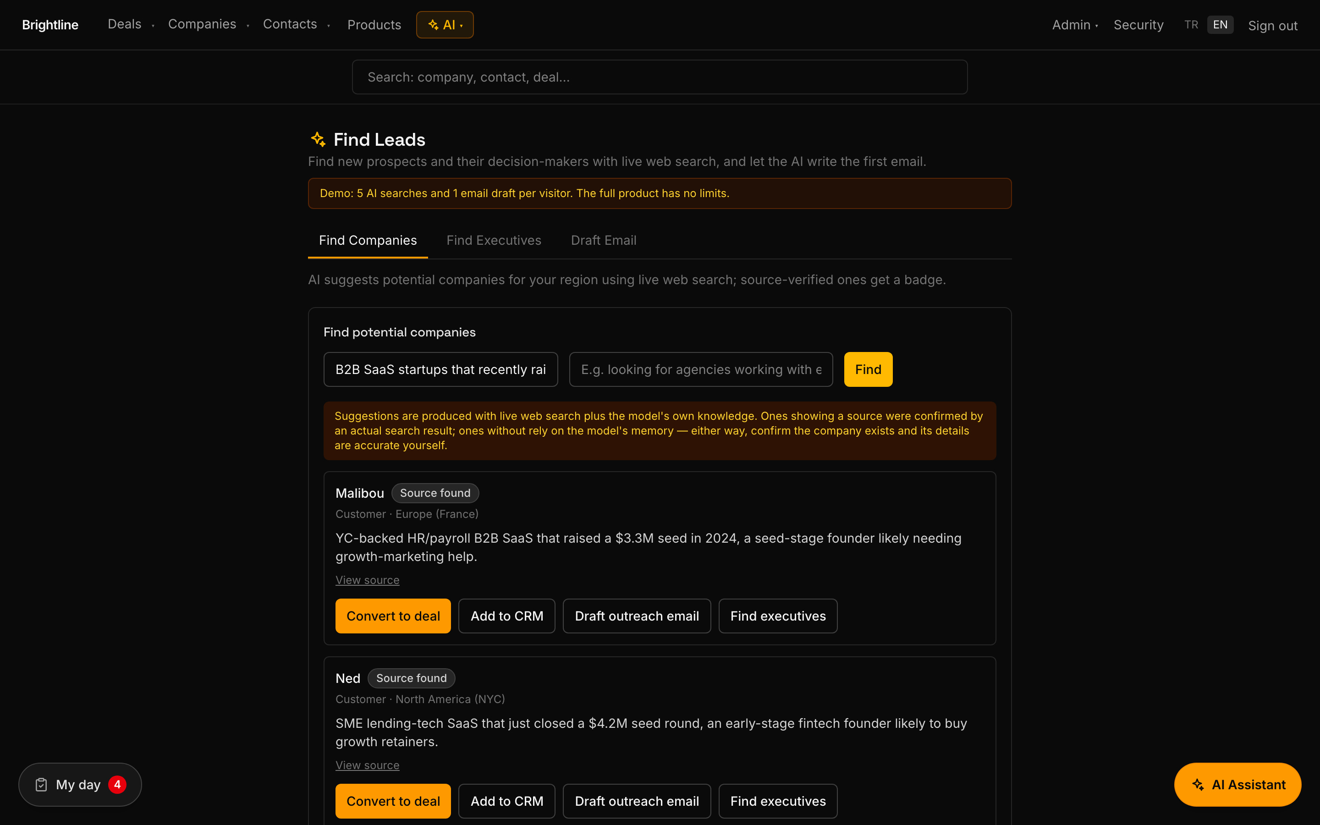Open the Brightline home logo
Viewport: 1320px width, 825px height.
click(x=50, y=25)
